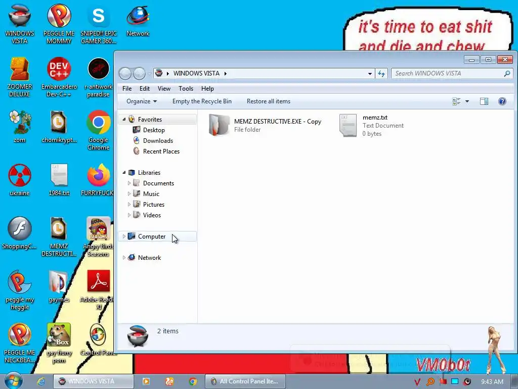This screenshot has width=518, height=389.
Task: Open the Box squirrel desktop icon
Action: [x=59, y=343]
